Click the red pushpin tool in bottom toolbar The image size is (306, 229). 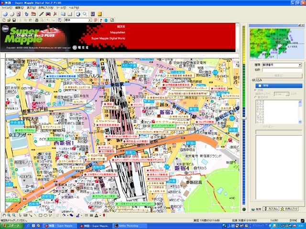click(104, 215)
